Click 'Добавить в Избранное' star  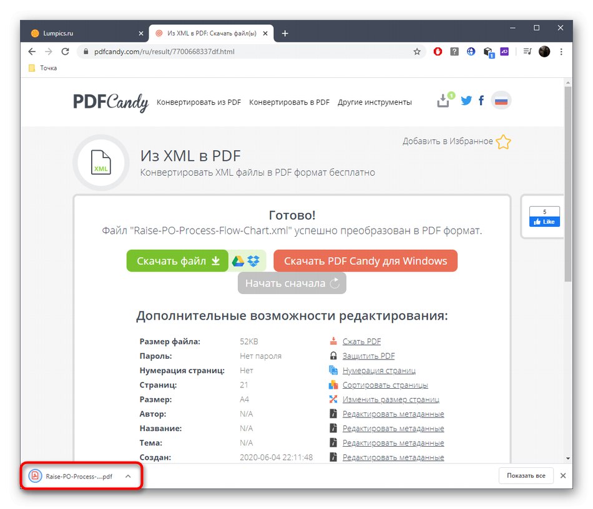503,142
